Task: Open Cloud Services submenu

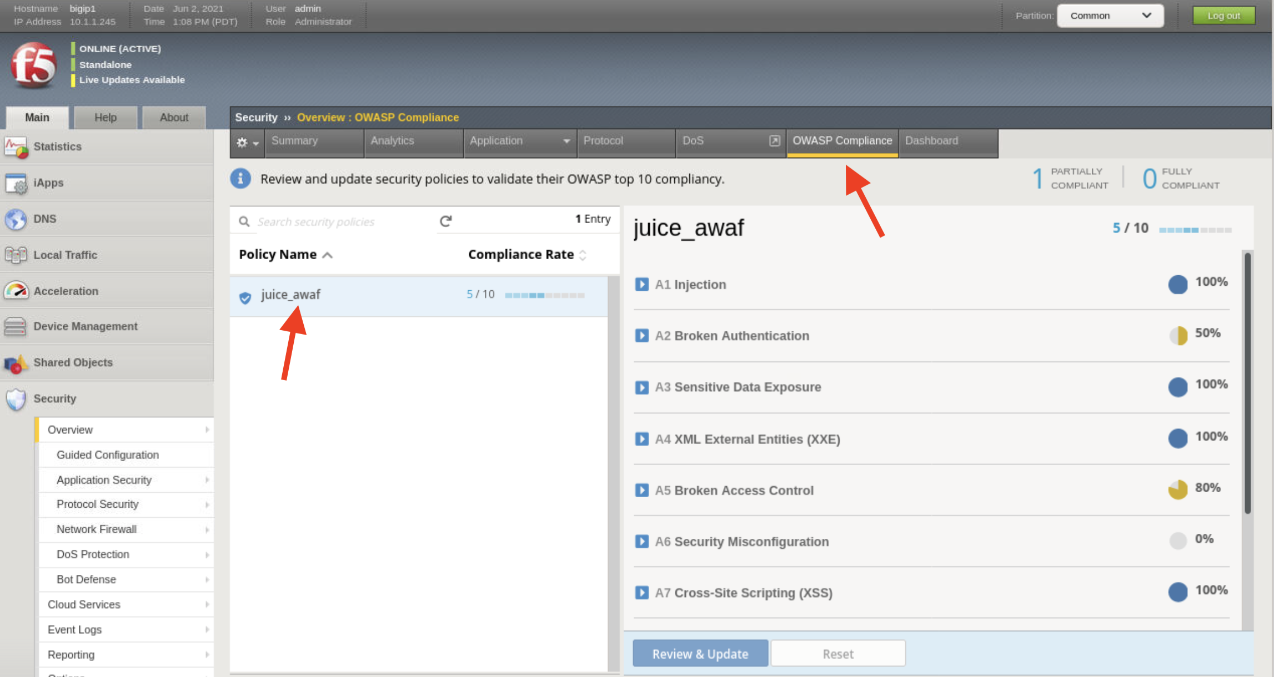Action: click(x=126, y=604)
